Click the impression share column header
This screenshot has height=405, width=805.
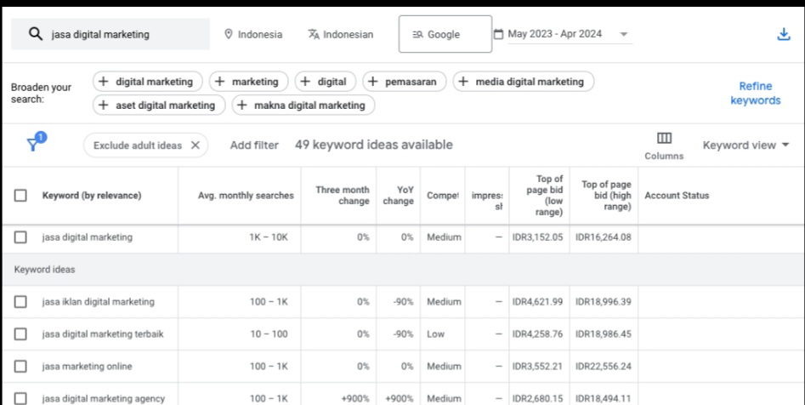click(x=487, y=201)
